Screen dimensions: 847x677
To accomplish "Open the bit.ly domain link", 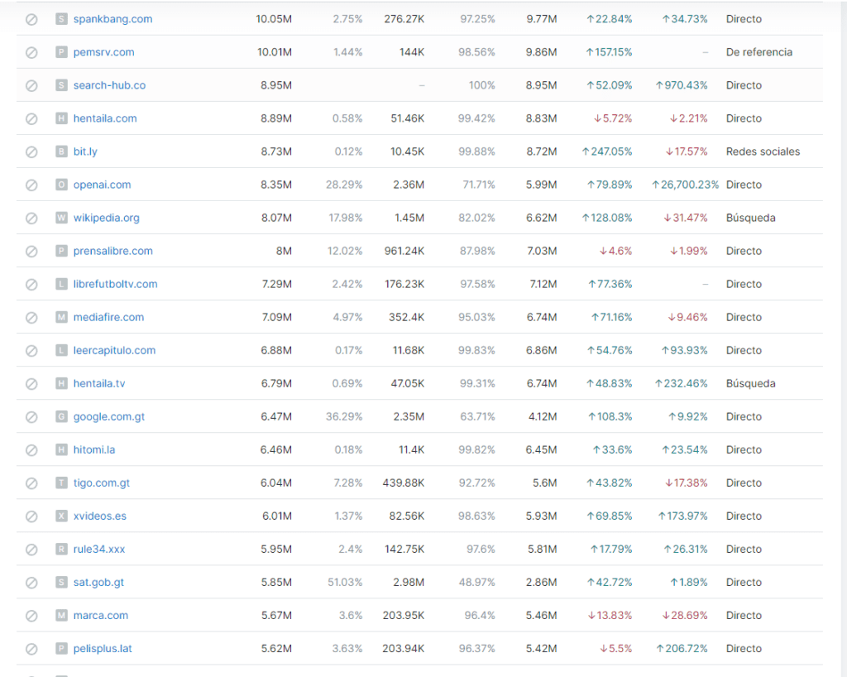I will [x=85, y=151].
